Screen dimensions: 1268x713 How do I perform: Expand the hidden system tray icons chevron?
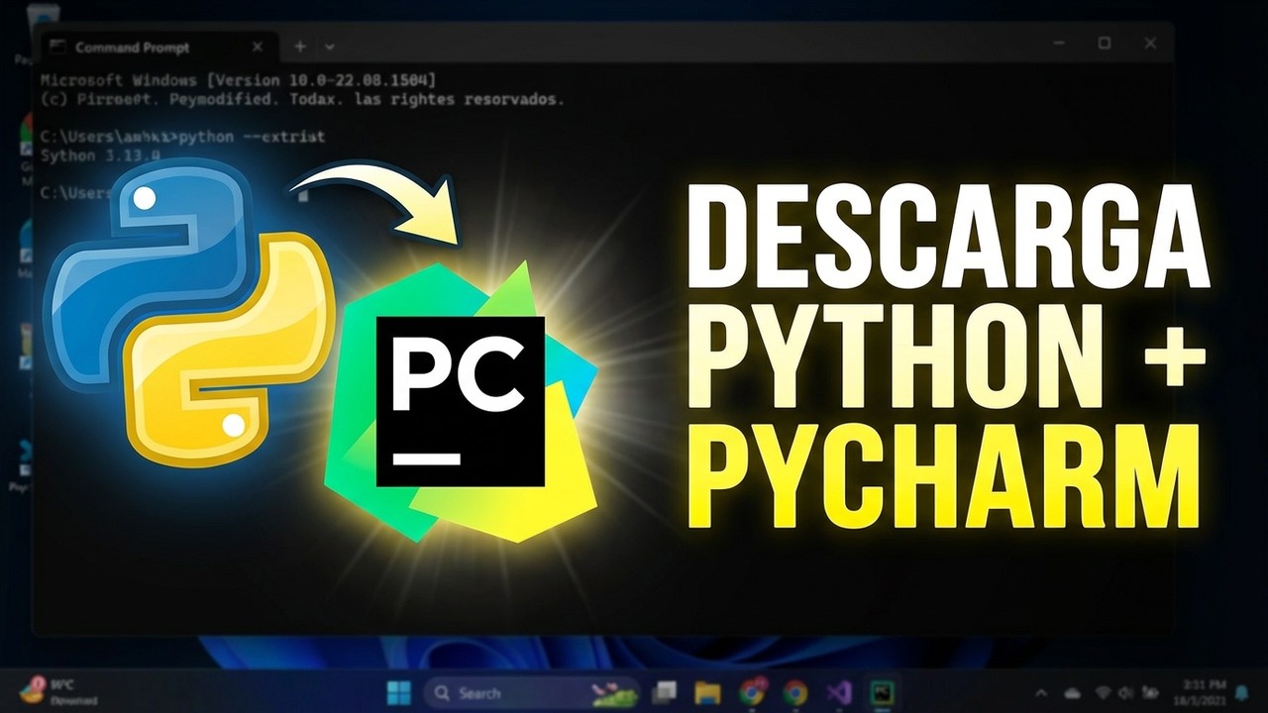1041,693
